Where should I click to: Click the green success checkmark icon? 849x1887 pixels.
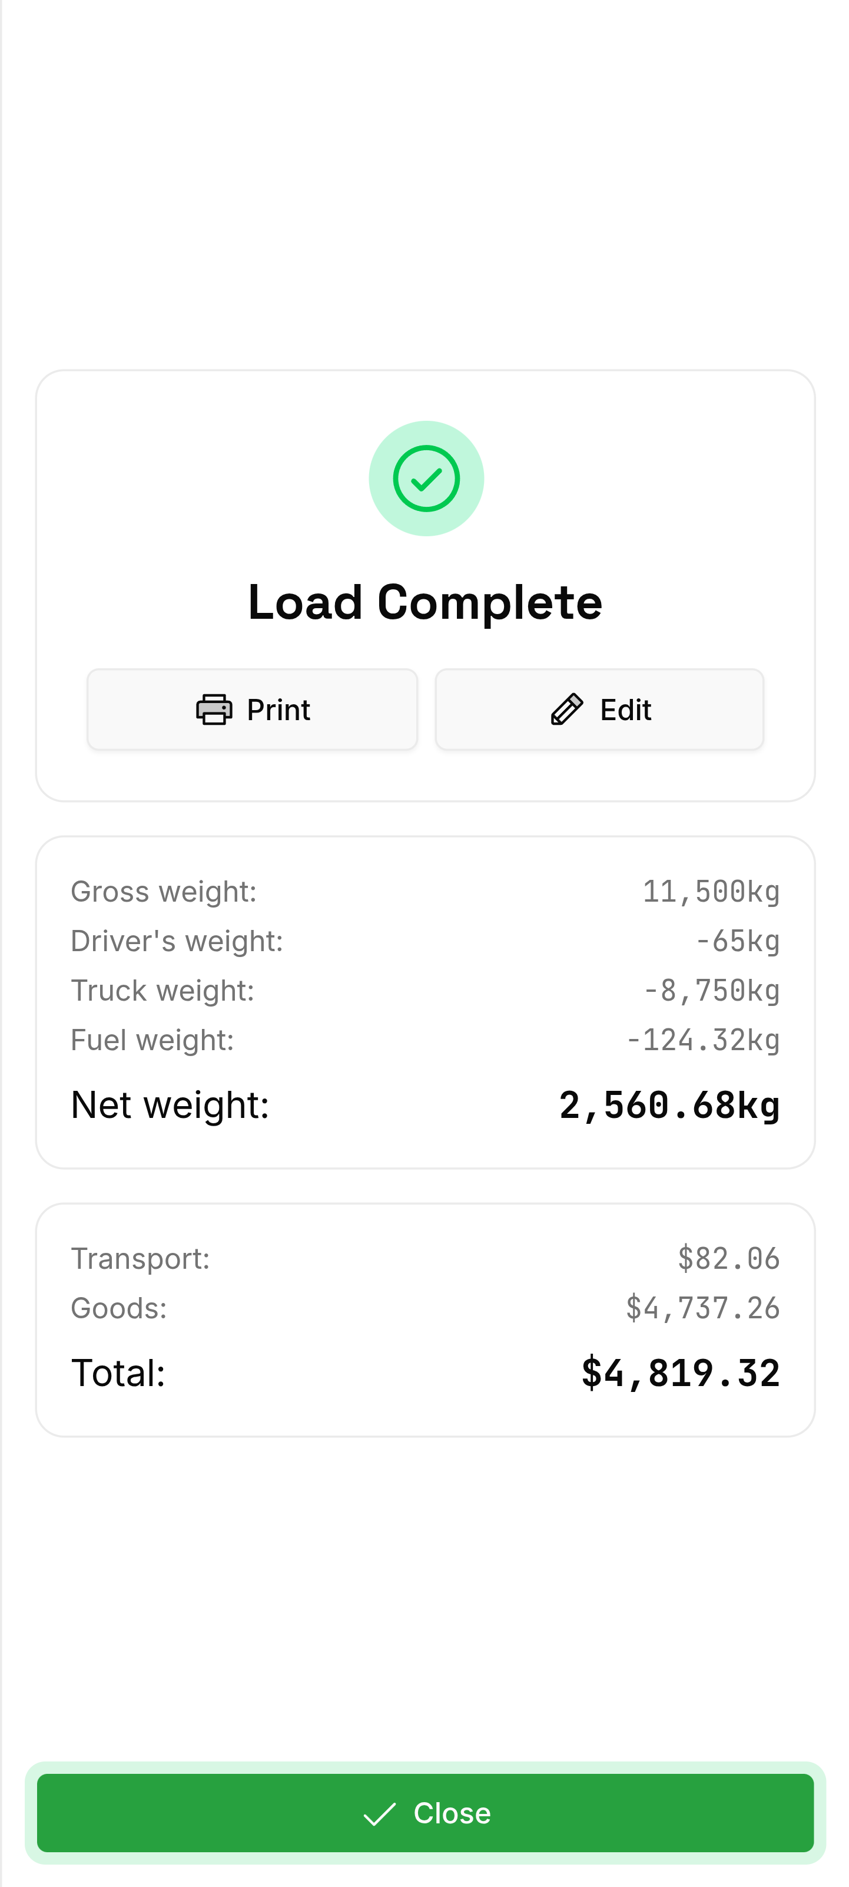tap(426, 479)
